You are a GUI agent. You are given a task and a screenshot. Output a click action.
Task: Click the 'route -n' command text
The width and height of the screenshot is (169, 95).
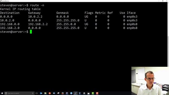37,5
